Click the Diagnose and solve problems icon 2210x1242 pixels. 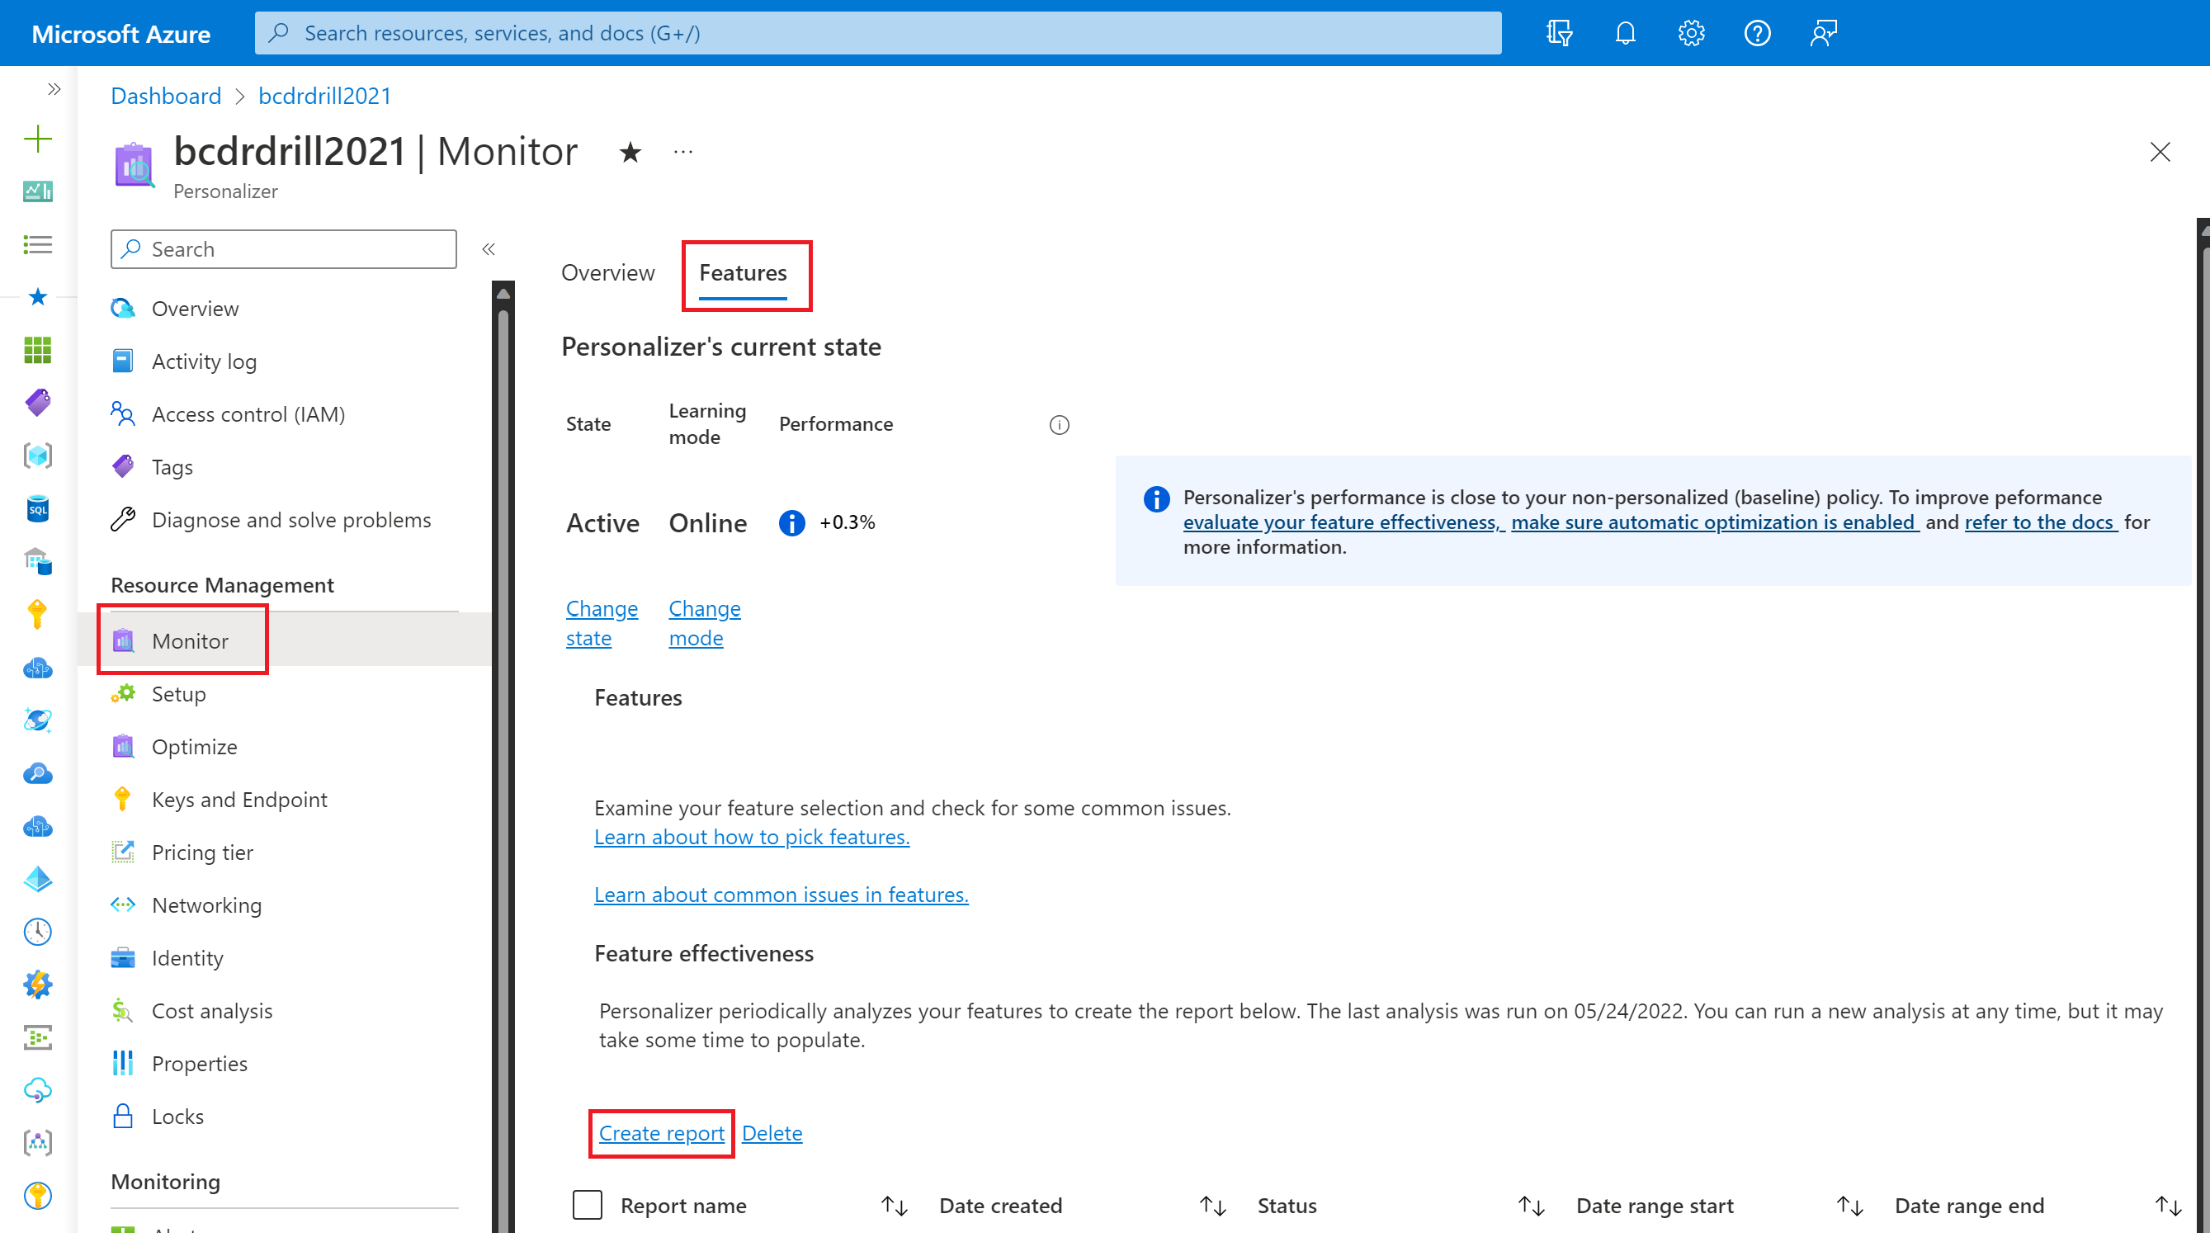click(125, 519)
